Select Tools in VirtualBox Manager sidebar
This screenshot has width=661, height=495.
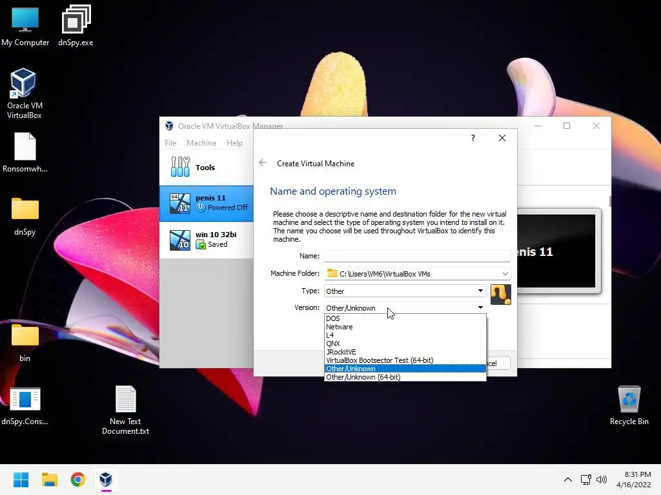(x=207, y=167)
